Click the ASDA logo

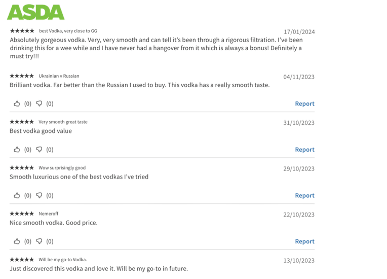coord(36,12)
